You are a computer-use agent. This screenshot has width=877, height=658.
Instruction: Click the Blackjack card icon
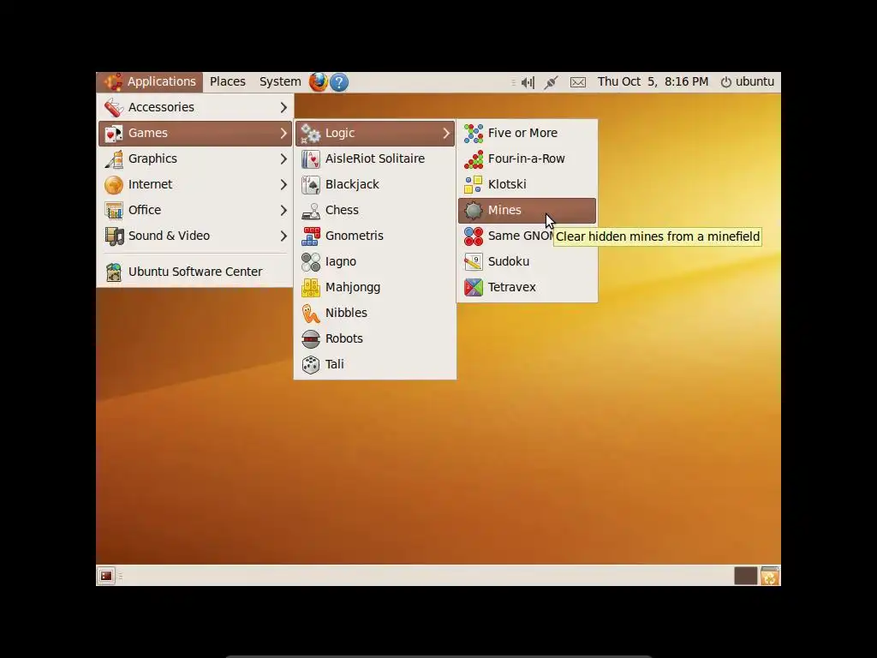pyautogui.click(x=310, y=185)
